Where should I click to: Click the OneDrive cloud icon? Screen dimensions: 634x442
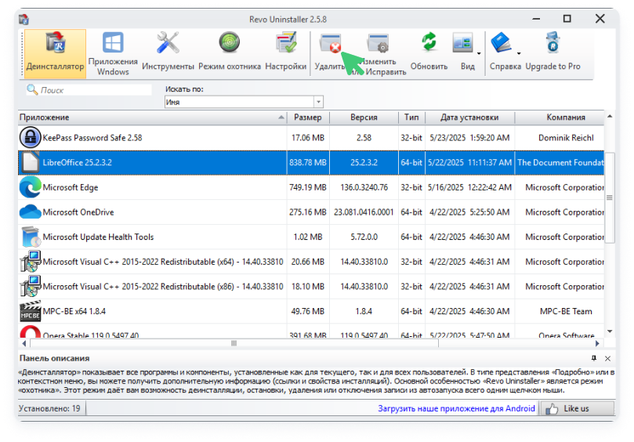point(31,212)
